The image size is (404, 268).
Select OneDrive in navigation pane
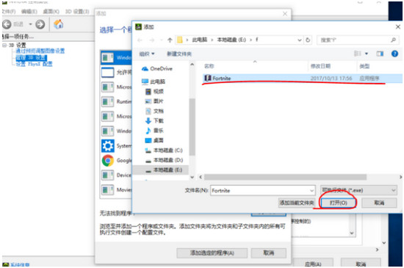157,69
